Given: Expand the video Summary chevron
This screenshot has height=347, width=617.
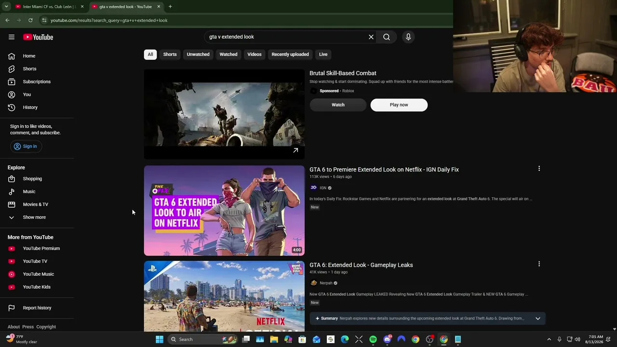Looking at the screenshot, I should coord(538,319).
